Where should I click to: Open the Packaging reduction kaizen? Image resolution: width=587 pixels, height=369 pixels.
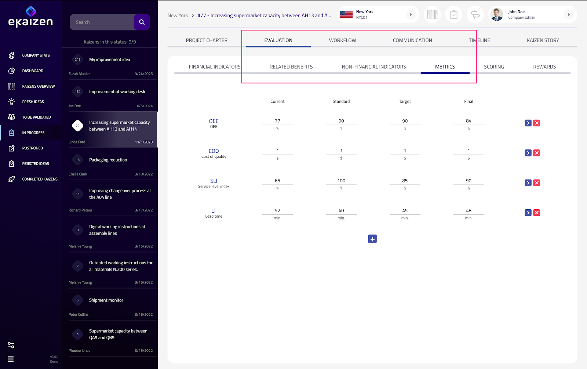click(x=108, y=160)
